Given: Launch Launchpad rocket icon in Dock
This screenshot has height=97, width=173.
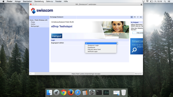Looking at the screenshot, I should click(x=56, y=92).
